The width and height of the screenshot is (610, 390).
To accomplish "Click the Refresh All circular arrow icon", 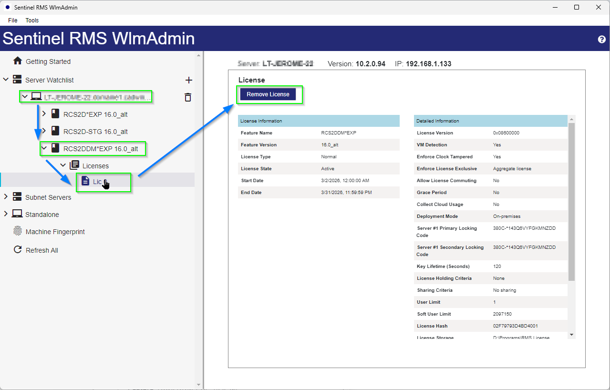I will (18, 250).
